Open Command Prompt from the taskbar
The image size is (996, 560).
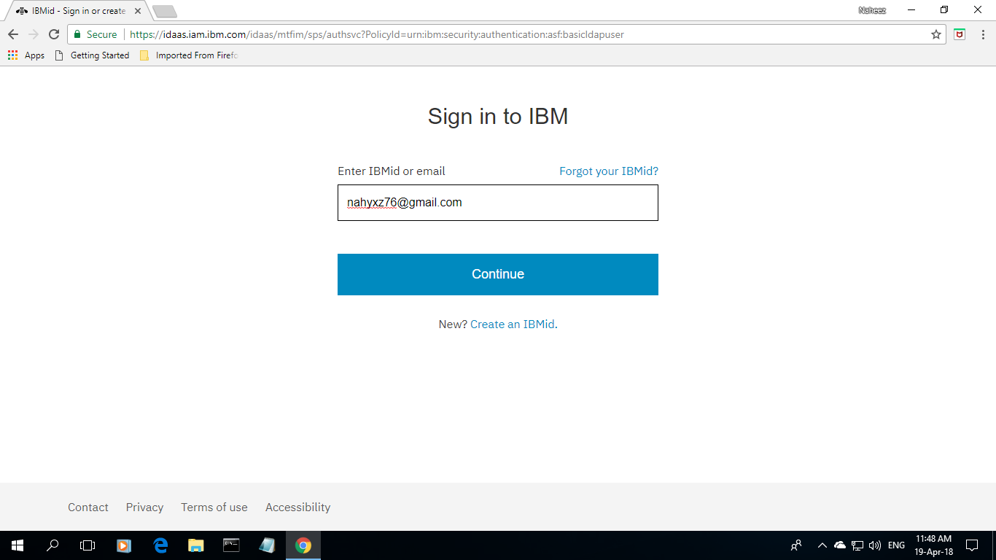(x=231, y=545)
